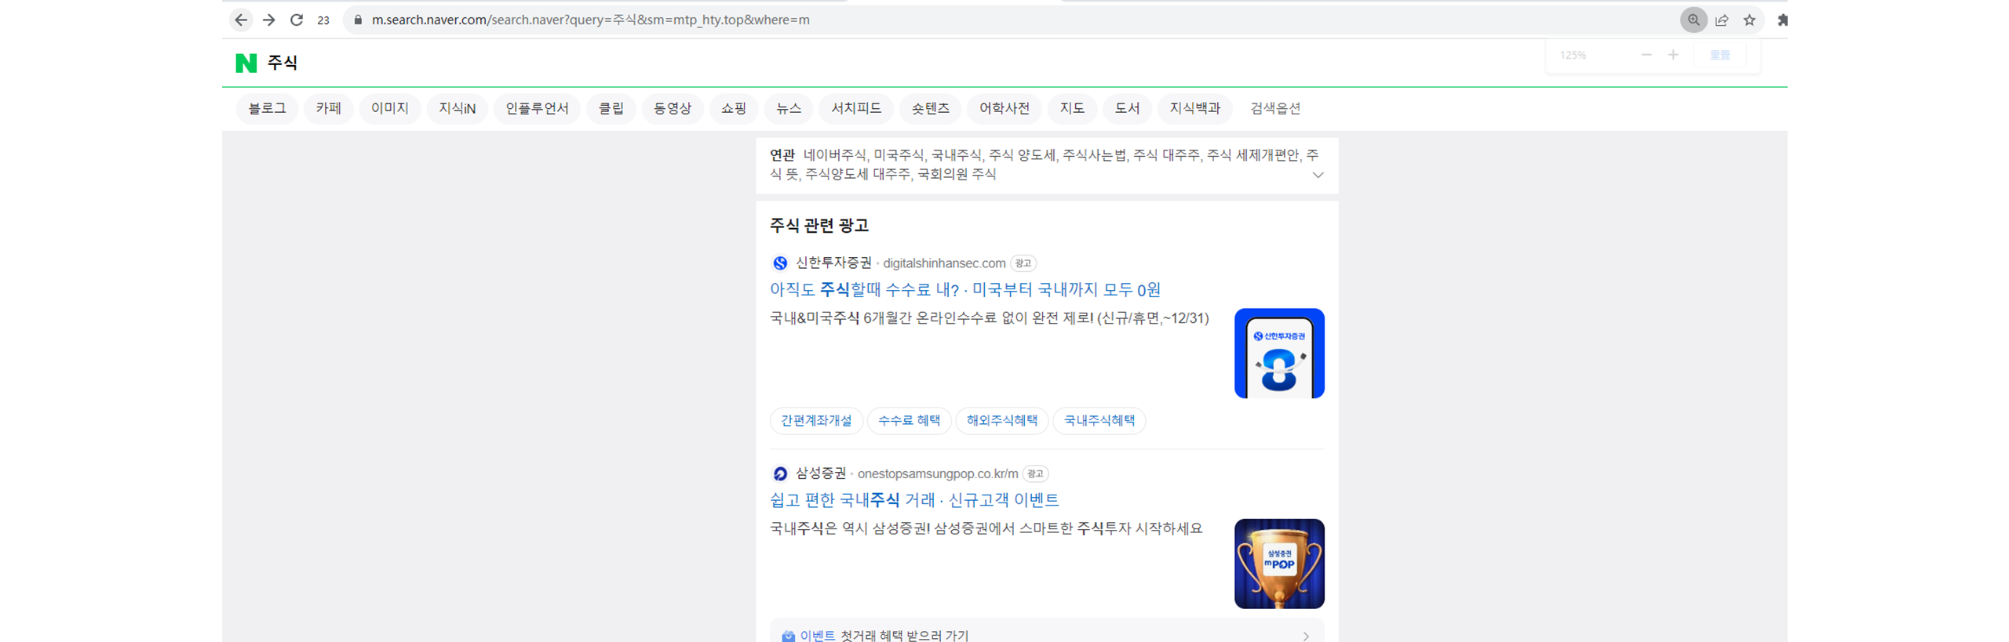Click the 삼성증권 mPOP trophy thumbnail
Screen dimensions: 2009x642
click(1278, 563)
